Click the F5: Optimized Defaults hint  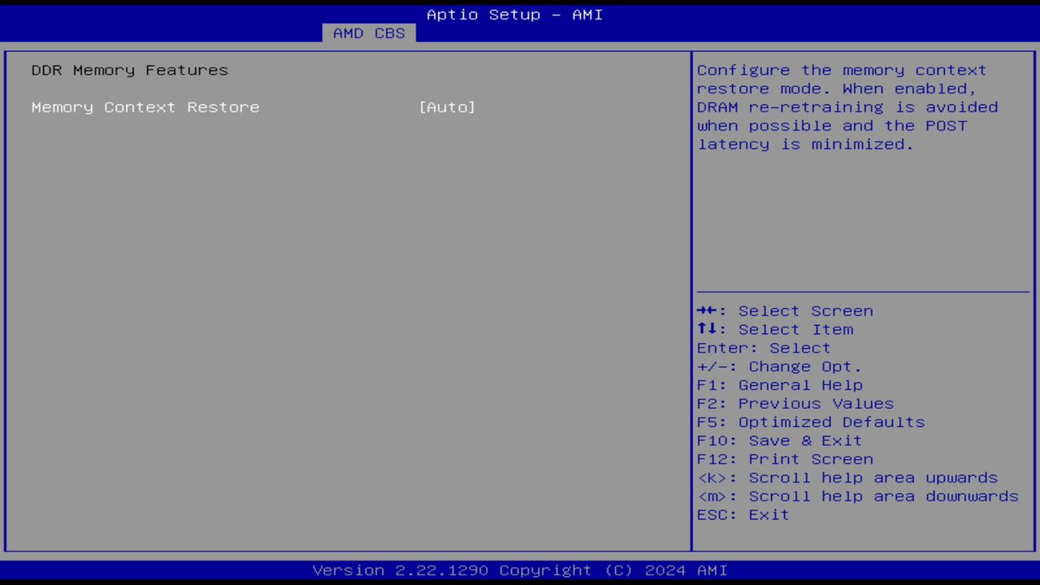click(x=811, y=422)
